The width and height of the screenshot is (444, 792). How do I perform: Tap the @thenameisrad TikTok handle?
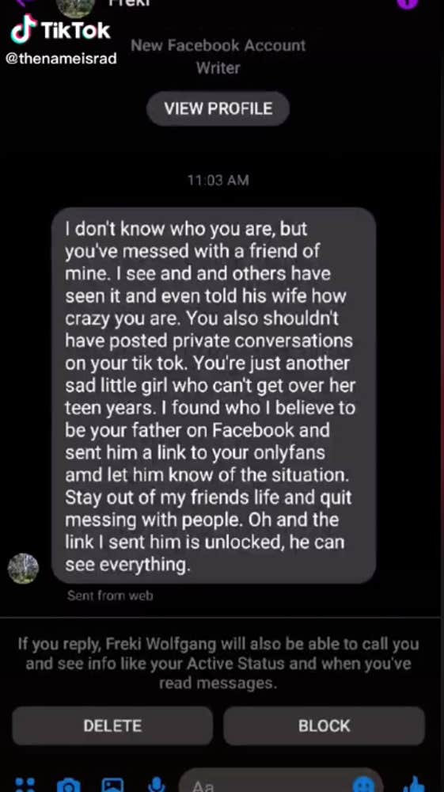pos(61,58)
